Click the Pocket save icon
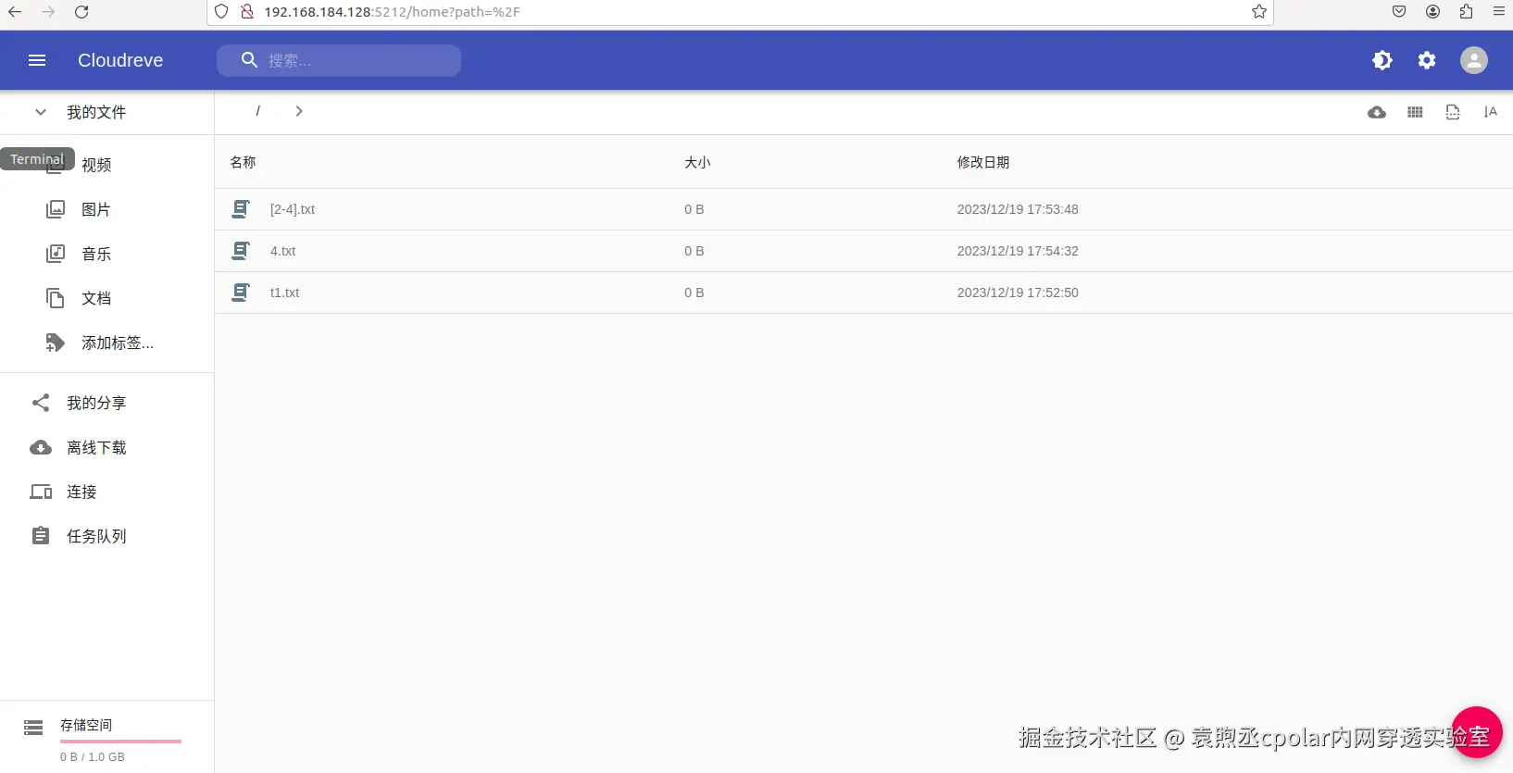 [x=1399, y=12]
